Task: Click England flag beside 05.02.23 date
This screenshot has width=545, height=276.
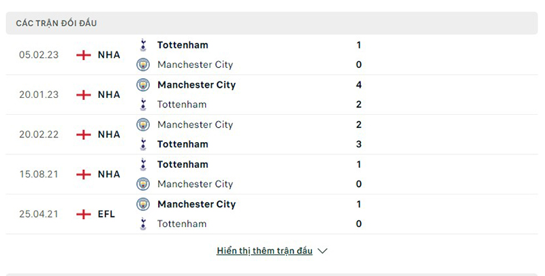Action: (83, 55)
